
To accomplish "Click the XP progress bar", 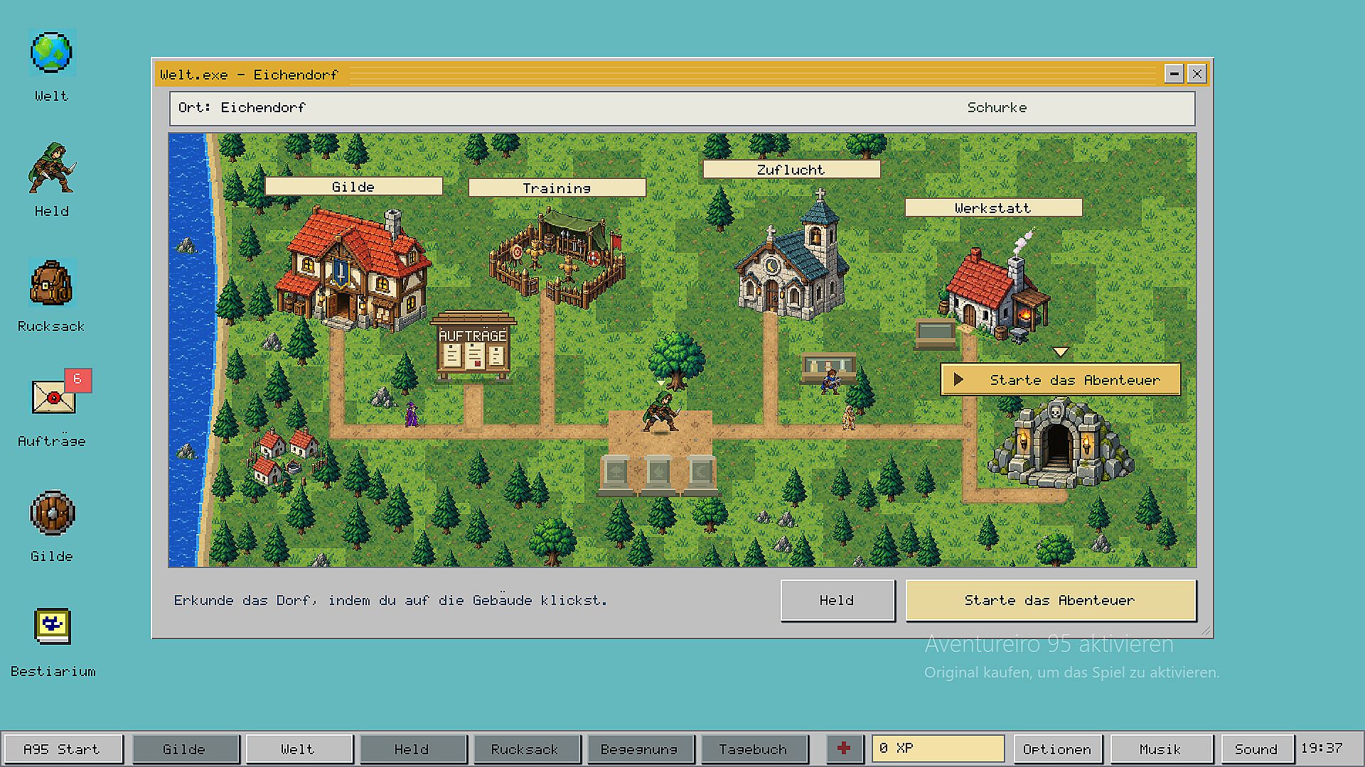I will [x=938, y=749].
